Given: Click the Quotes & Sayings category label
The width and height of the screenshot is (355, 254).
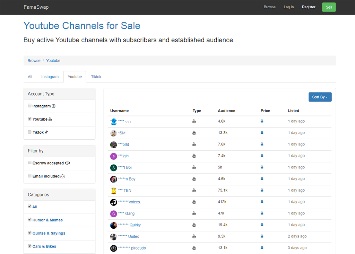Looking at the screenshot, I should [49, 233].
